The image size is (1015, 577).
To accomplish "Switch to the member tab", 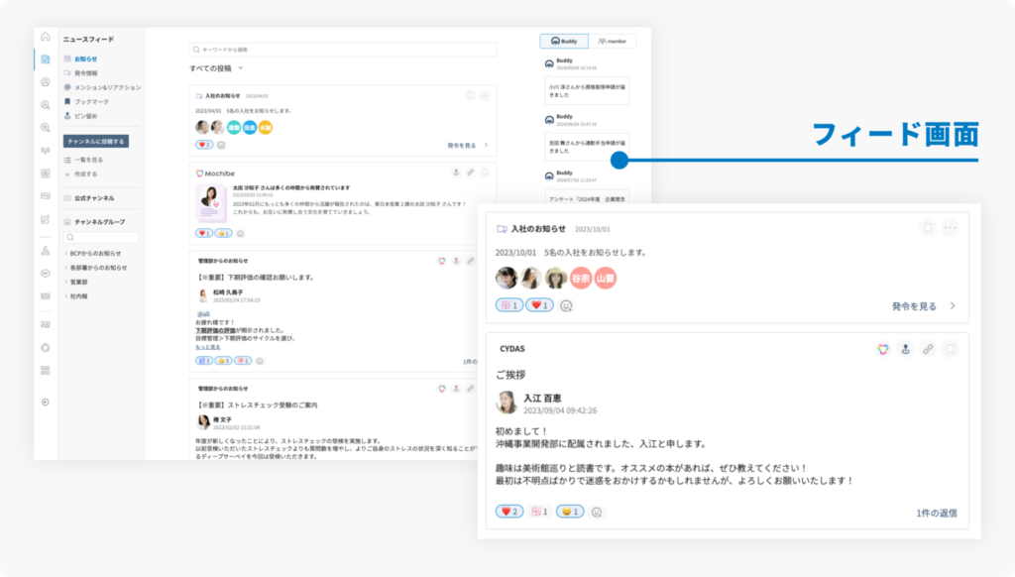I will (613, 41).
